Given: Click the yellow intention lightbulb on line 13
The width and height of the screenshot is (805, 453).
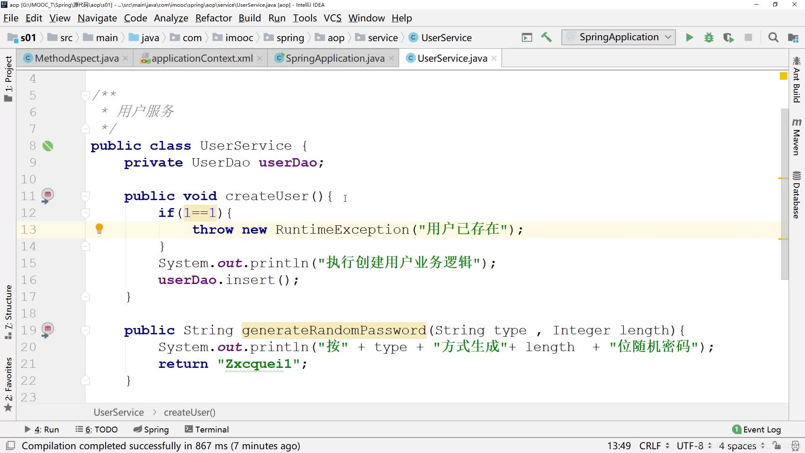Looking at the screenshot, I should click(x=99, y=229).
